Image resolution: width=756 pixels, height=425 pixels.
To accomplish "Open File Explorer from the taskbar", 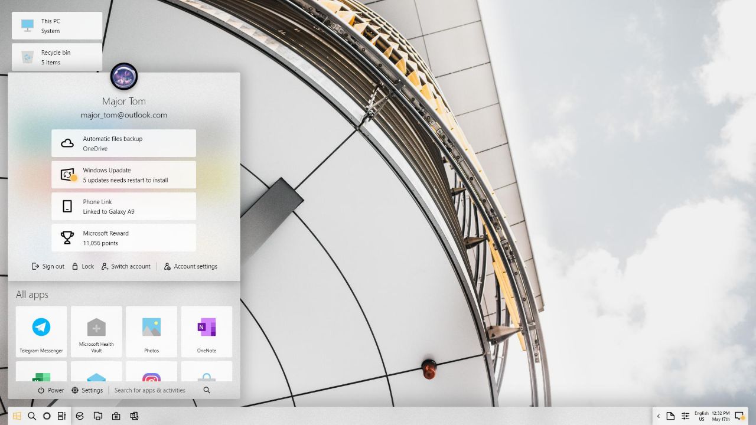I will 98,416.
